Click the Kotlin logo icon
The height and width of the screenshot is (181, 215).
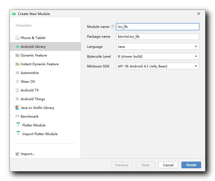coord(17,108)
